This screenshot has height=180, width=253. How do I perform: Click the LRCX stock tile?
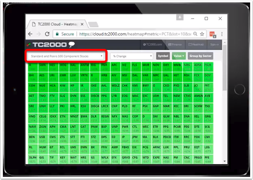105,108
